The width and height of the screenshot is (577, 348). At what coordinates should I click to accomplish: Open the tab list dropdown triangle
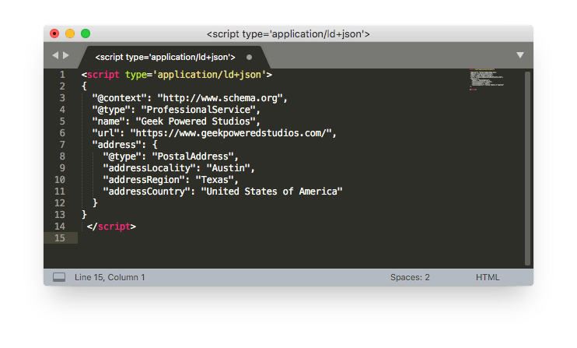[520, 55]
